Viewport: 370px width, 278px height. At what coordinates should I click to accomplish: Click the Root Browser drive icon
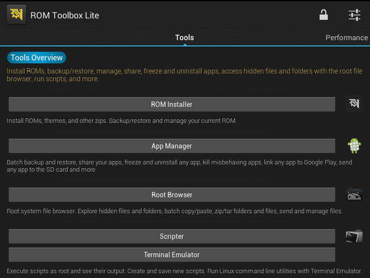point(354,195)
